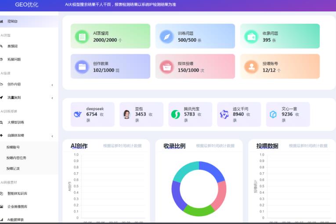Click the 文心一言 count 9236
This screenshot has height=224, width=336.
[287, 114]
